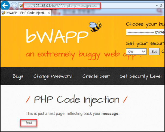The height and width of the screenshot is (132, 165).
Task: Click the bWAPP logo title
Action: (57, 36)
